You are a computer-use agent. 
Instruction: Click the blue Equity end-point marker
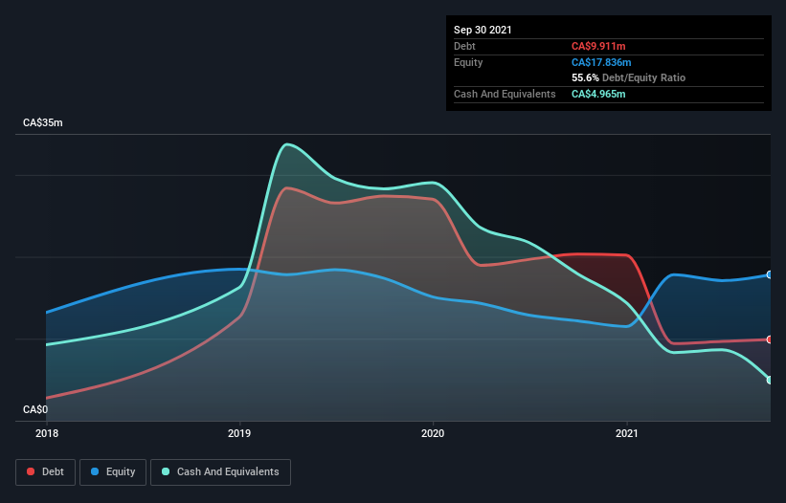(x=770, y=274)
